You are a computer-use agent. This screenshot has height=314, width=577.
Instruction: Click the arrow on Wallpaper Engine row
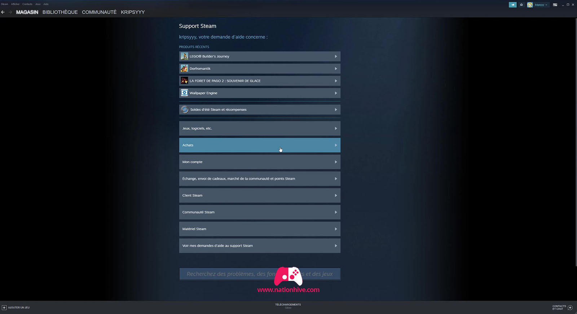pos(336,93)
